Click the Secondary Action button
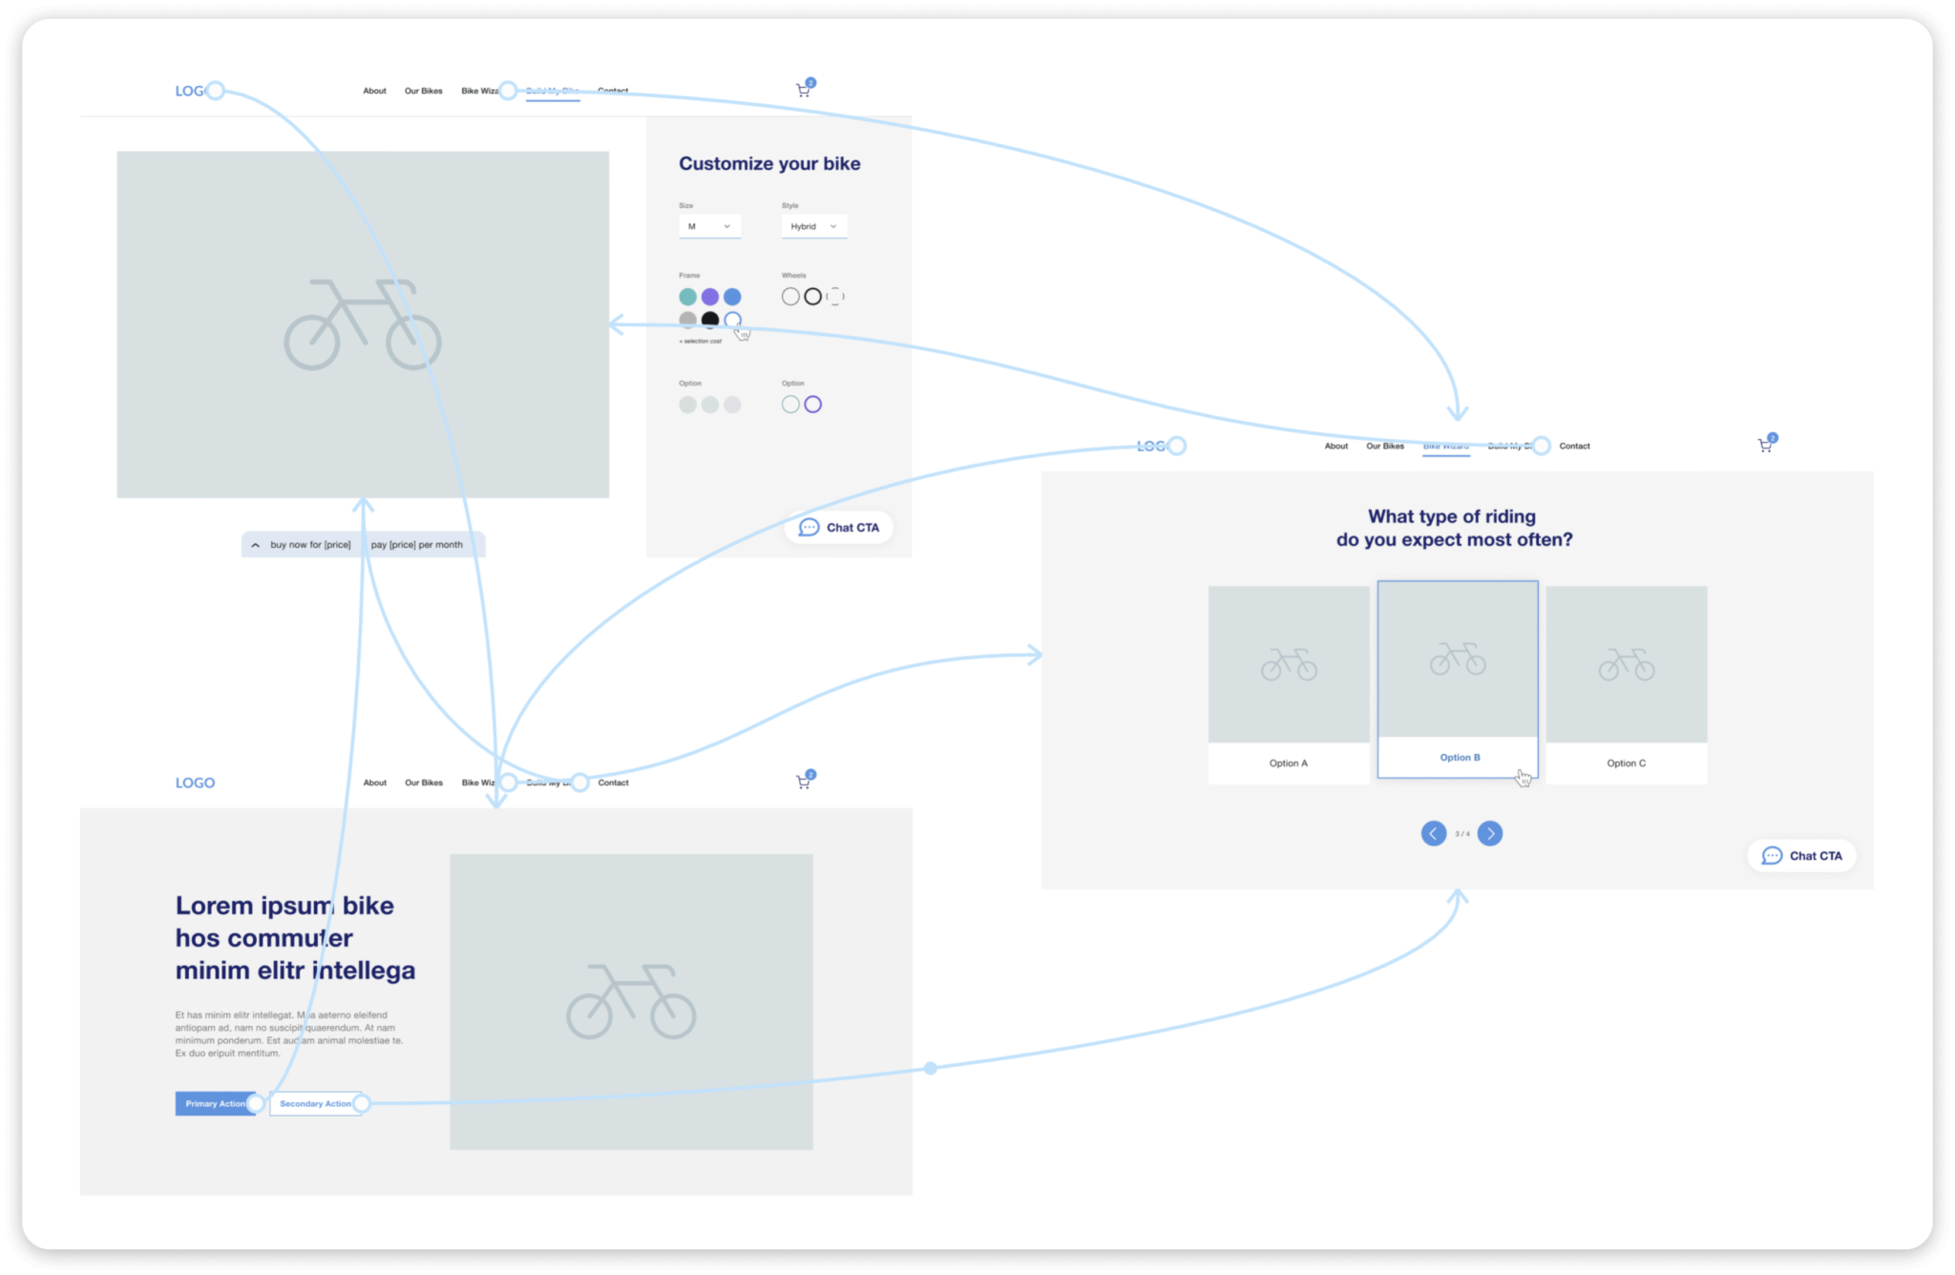The width and height of the screenshot is (1955, 1275). point(315,1103)
